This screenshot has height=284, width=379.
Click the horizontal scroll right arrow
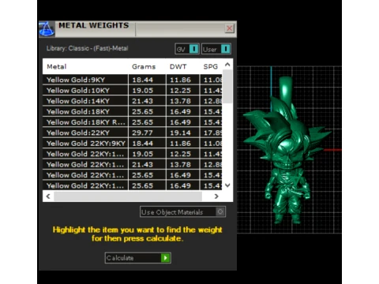tap(216, 196)
